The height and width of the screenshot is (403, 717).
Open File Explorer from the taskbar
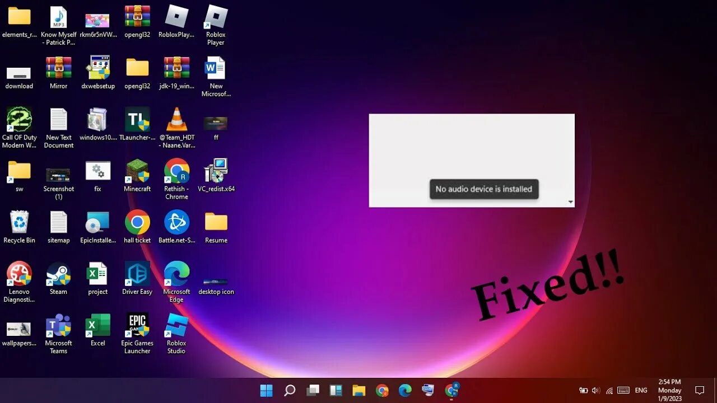coord(358,390)
